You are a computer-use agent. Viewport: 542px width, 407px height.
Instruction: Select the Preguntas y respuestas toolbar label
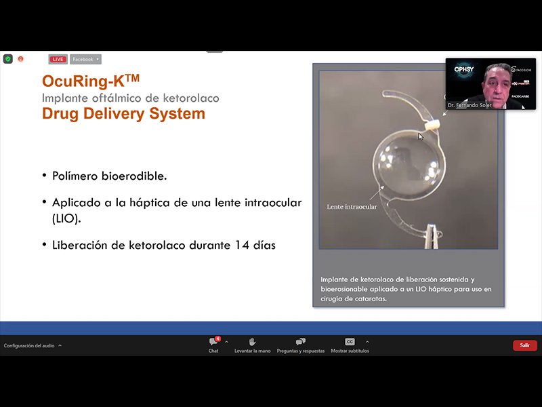tap(300, 351)
